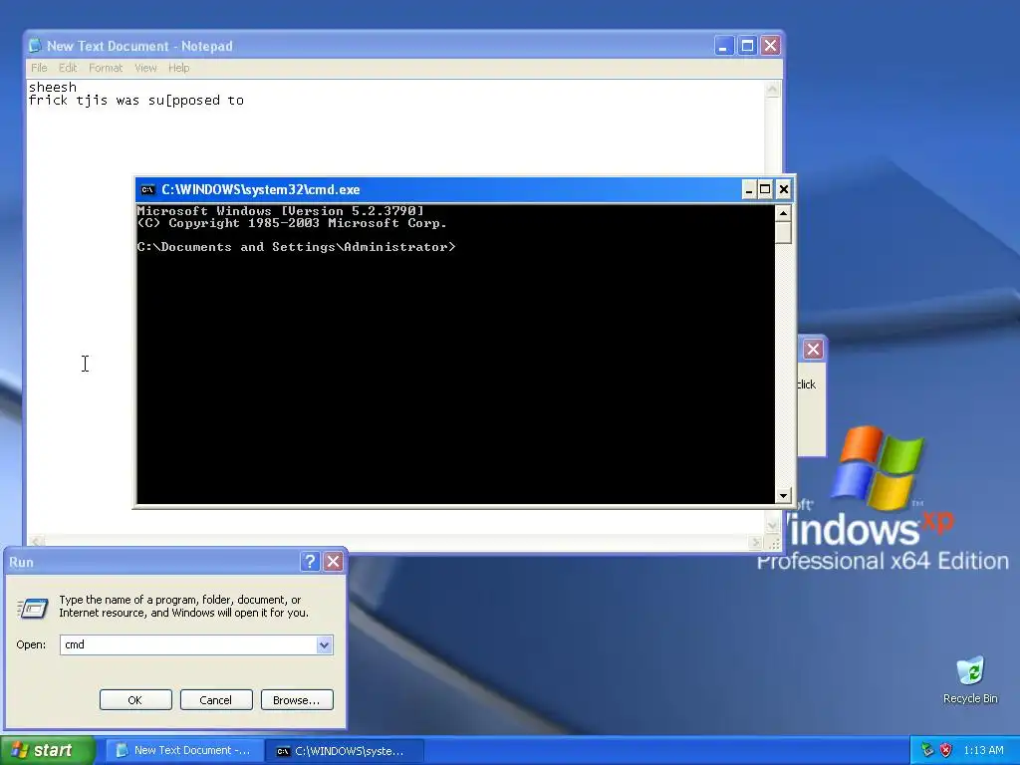Close the small window behind cmd
The height and width of the screenshot is (765, 1020).
point(813,350)
